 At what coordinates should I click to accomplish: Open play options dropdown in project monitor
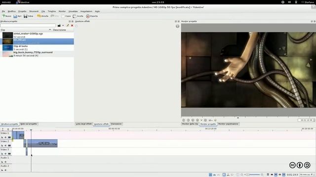tap(201, 120)
